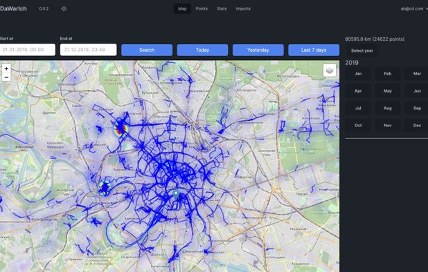The image size is (428, 272).
Task: Select the Apr month button
Action: tap(358, 91)
